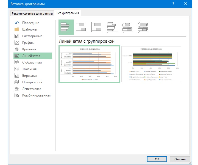
Task: Select the Биржевая chart type
Action: pos(29,76)
